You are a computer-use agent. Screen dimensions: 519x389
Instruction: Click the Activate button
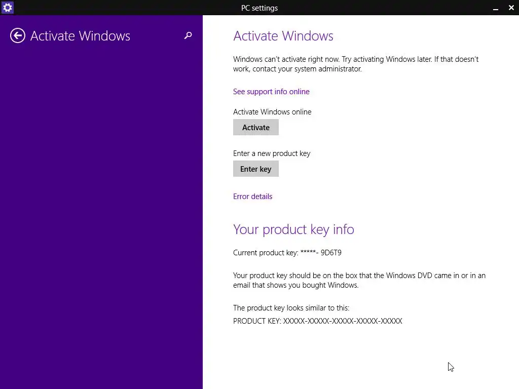click(256, 127)
